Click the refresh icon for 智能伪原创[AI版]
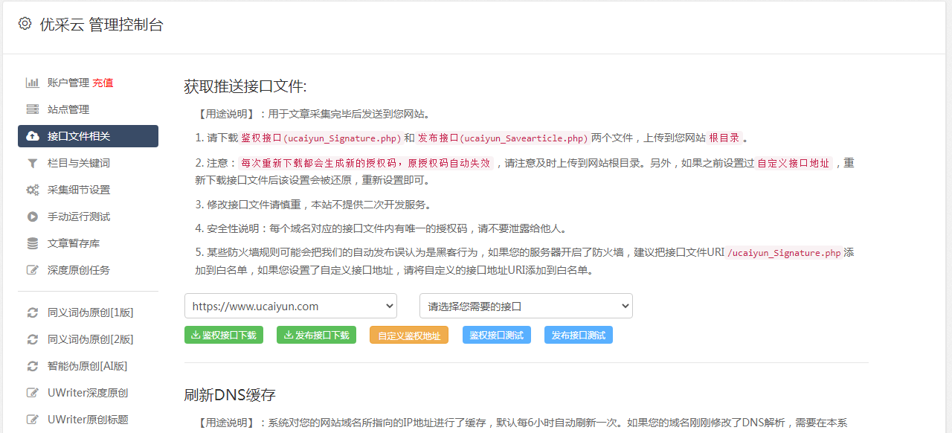 pyautogui.click(x=33, y=366)
